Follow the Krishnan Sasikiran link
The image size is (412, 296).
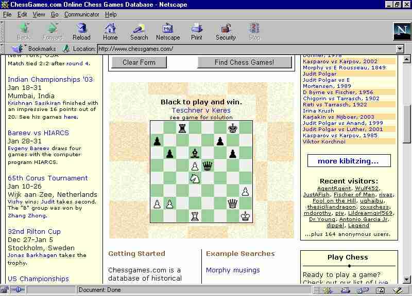34,103
